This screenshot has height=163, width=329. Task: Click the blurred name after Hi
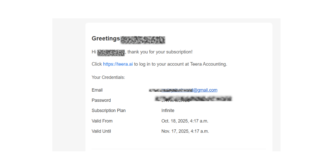[x=111, y=52]
